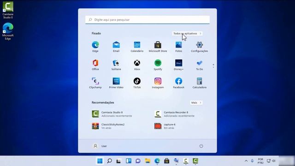Open taskbar Search magnifier
This screenshot has width=295, height=166.
109,161
